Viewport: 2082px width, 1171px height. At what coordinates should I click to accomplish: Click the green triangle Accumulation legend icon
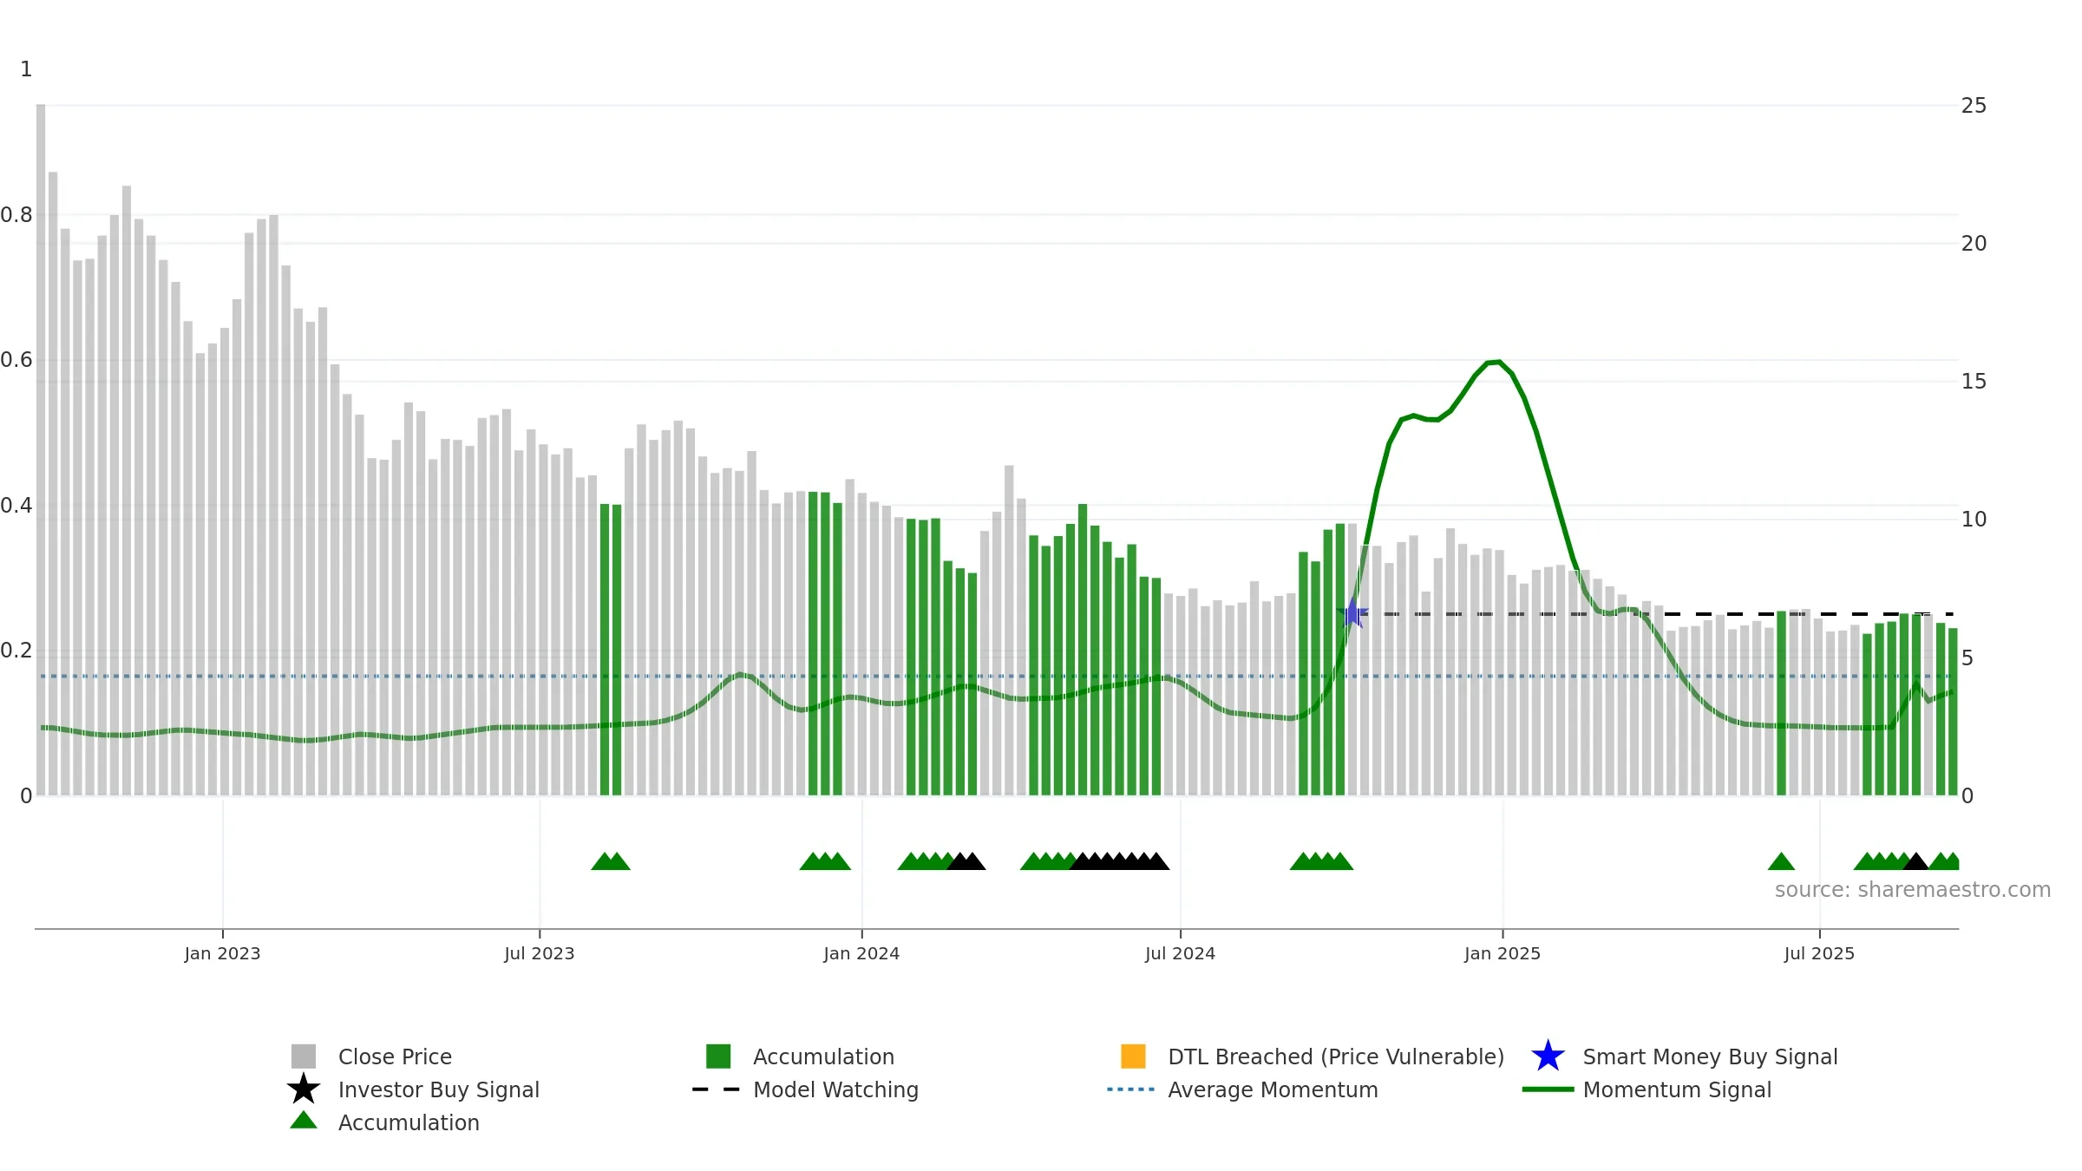coord(304,1120)
